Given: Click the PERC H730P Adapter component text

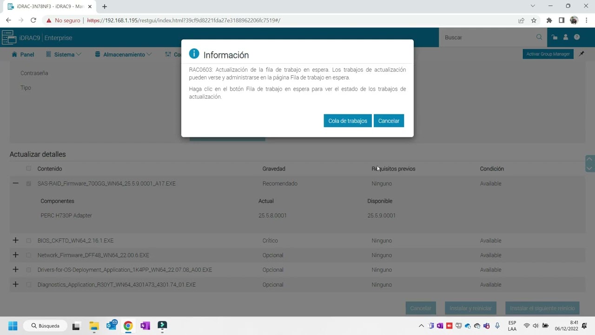Looking at the screenshot, I should [66, 215].
